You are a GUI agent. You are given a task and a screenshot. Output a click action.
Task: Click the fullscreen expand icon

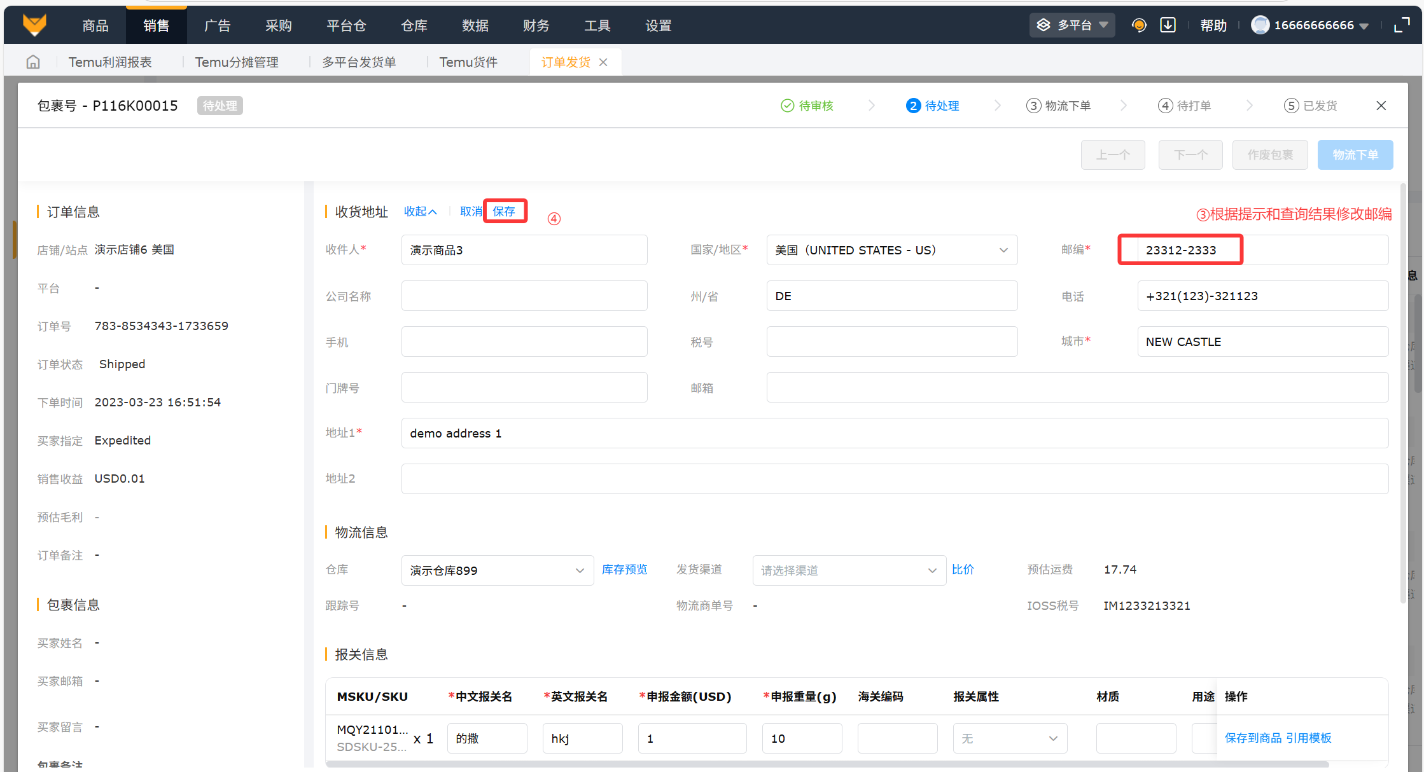[1402, 25]
